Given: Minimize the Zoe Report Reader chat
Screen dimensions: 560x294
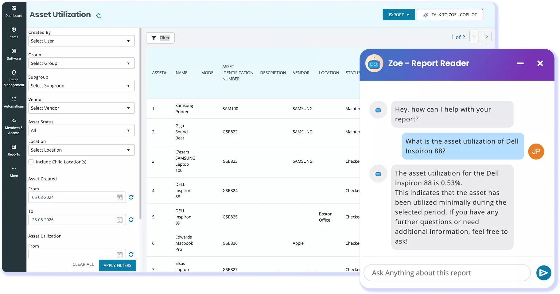Looking at the screenshot, I should pos(520,63).
